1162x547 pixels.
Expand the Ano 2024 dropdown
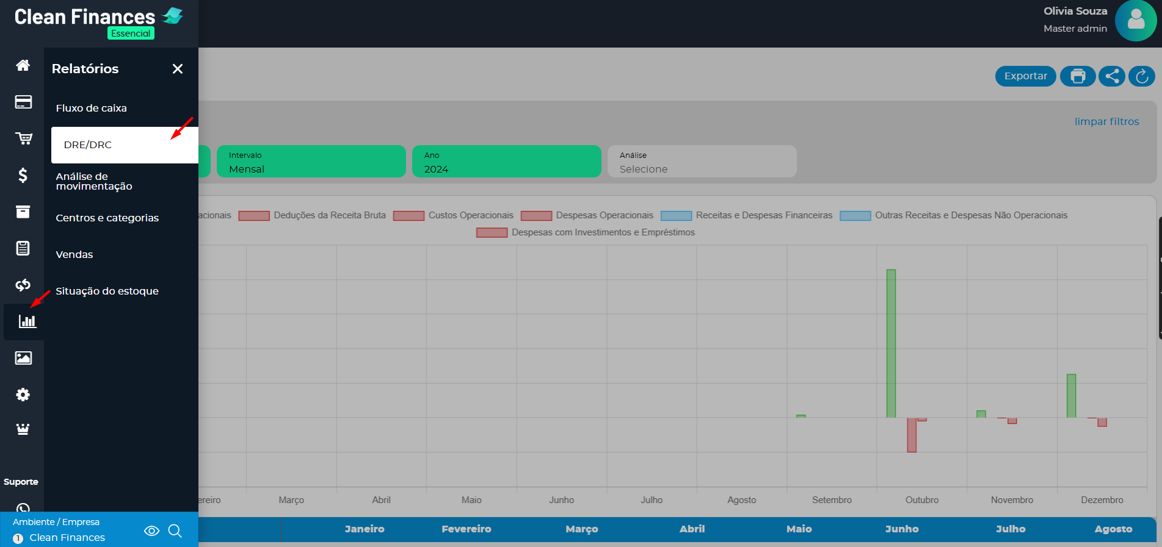(506, 162)
